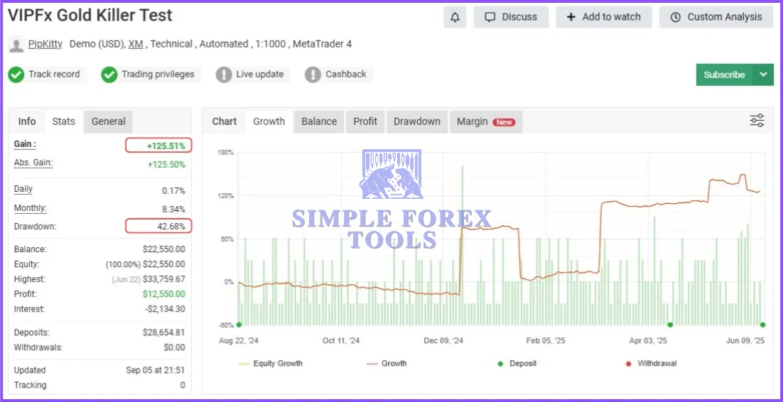Viewport: 783px width, 402px height.
Task: Select the Margin chart tab
Action: pos(485,121)
